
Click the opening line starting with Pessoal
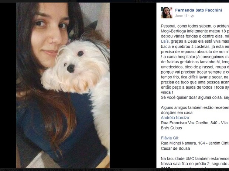(x=195, y=26)
